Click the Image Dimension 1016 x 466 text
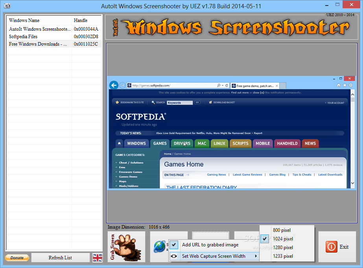Image resolution: width=363 pixels, height=268 pixels. click(x=138, y=227)
